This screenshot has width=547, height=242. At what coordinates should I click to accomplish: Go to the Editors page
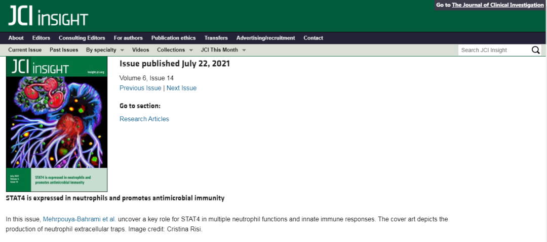tap(41, 38)
